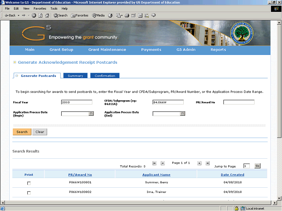This screenshot has width=282, height=211.
Task: Click the Stop loading icon
Action: (34, 16)
